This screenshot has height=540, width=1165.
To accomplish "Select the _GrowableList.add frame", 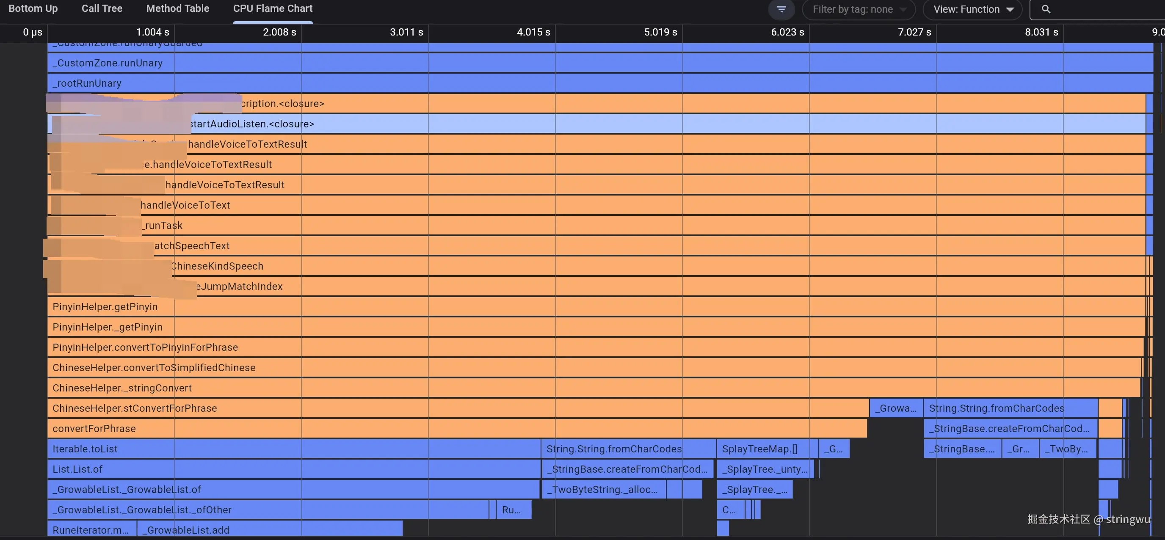I will 270,529.
